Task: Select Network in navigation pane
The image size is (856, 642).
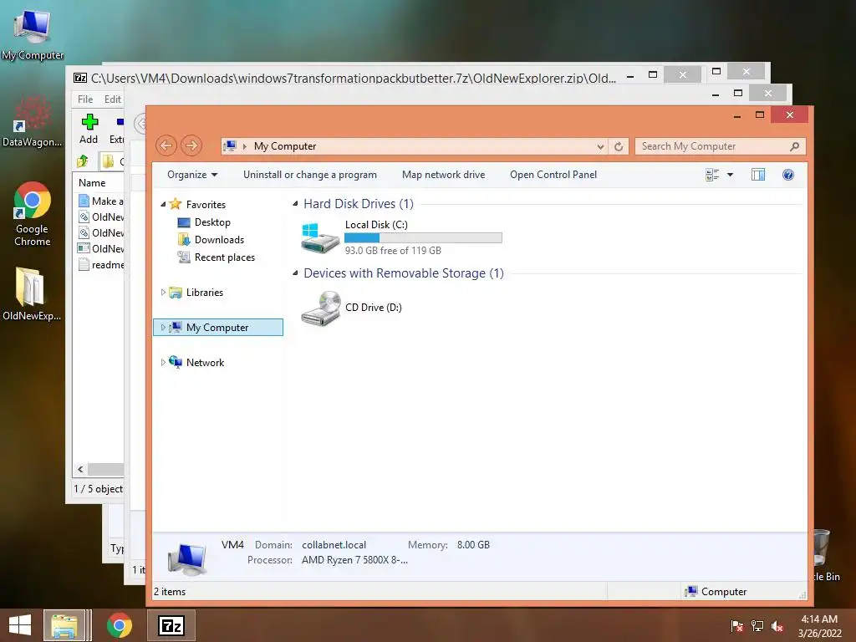Action: 196,363
